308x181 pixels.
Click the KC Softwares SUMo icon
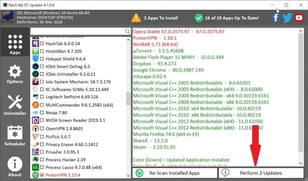[x=35, y=89]
